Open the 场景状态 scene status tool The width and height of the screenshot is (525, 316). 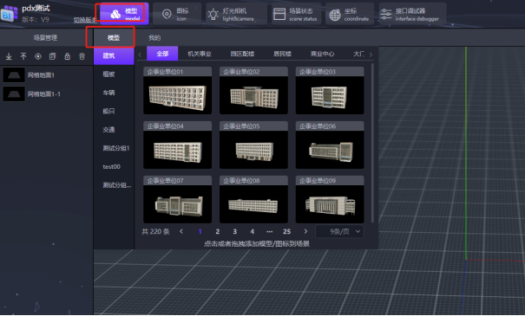[296, 14]
